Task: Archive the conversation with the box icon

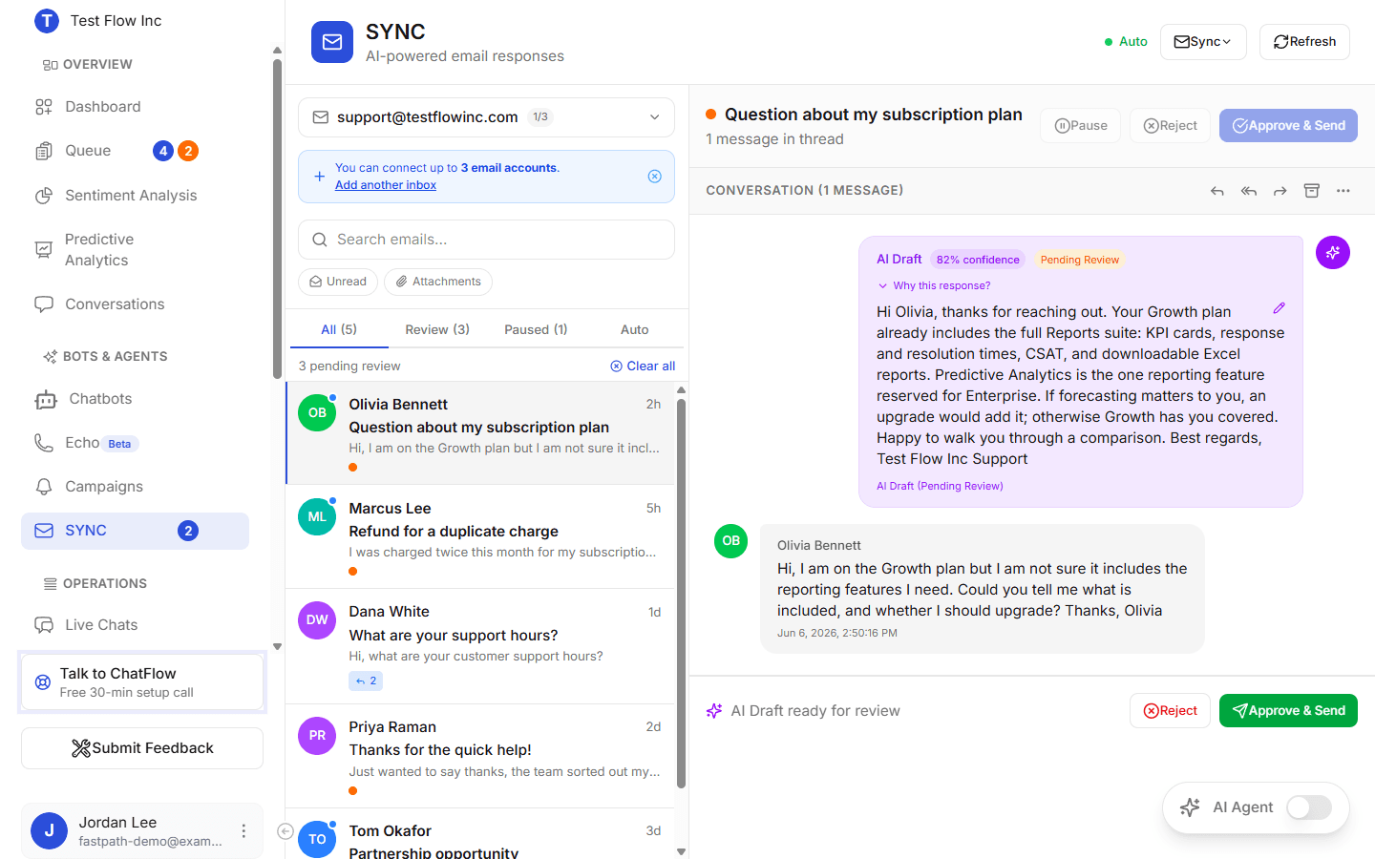Action: (x=1312, y=191)
